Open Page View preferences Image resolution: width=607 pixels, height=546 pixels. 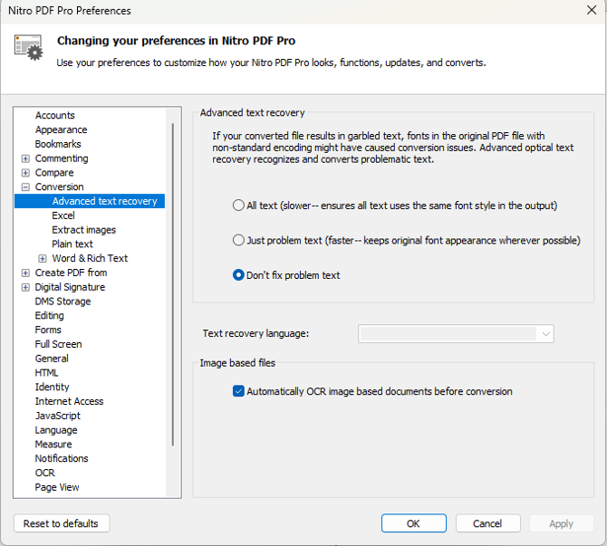click(x=56, y=487)
